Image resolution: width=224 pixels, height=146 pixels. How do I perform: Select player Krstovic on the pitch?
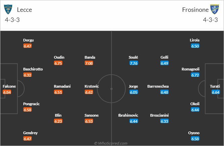[x=91, y=86]
